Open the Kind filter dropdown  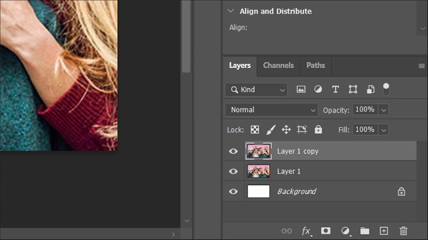(x=256, y=90)
